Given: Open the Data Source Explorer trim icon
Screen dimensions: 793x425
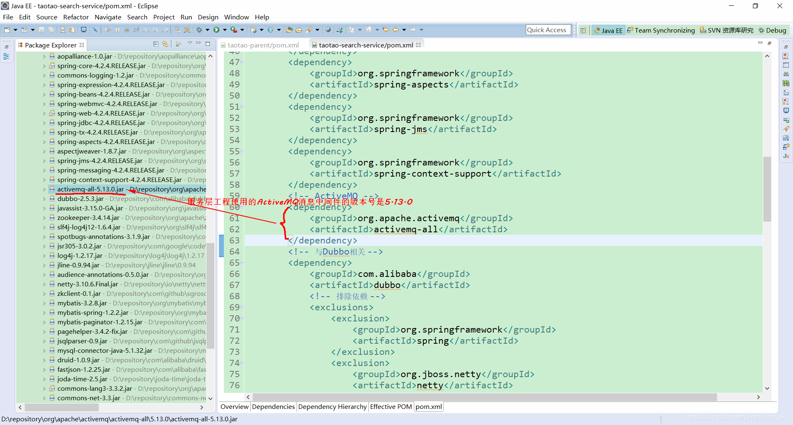Looking at the screenshot, I should click(786, 83).
